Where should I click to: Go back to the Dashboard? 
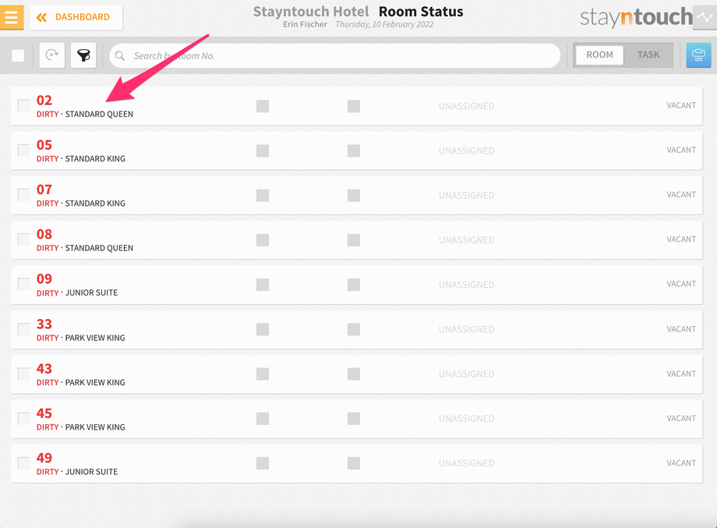(x=76, y=17)
